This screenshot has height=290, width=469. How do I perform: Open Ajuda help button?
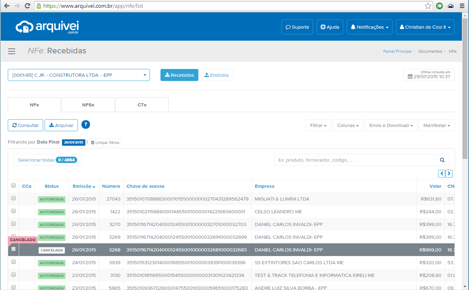click(x=330, y=27)
